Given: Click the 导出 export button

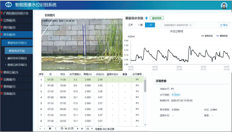Looking at the screenshot, I should coord(224,25).
